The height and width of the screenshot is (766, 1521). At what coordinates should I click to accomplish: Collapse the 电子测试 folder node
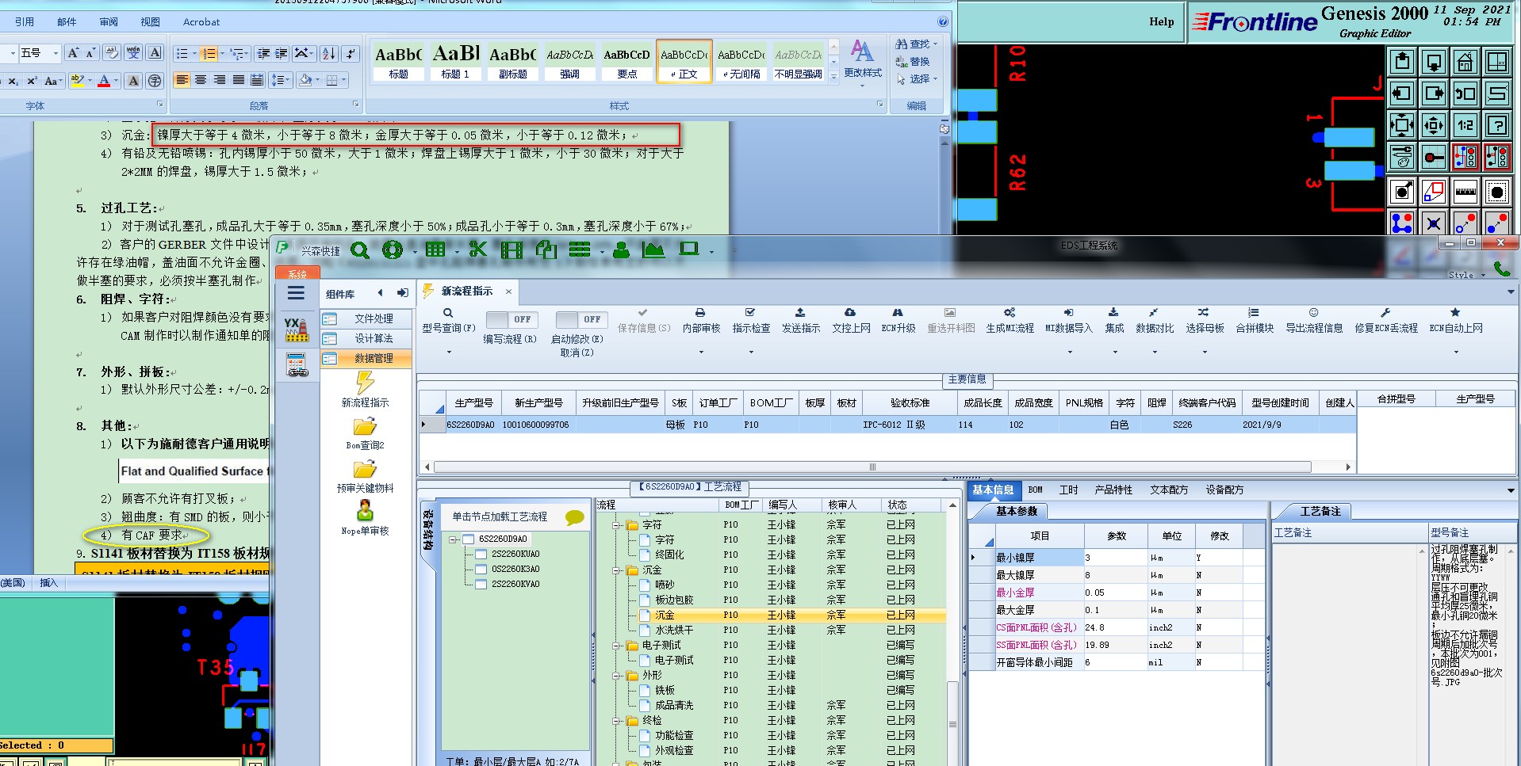point(616,646)
